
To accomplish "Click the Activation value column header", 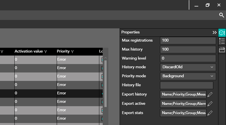I will [28, 51].
